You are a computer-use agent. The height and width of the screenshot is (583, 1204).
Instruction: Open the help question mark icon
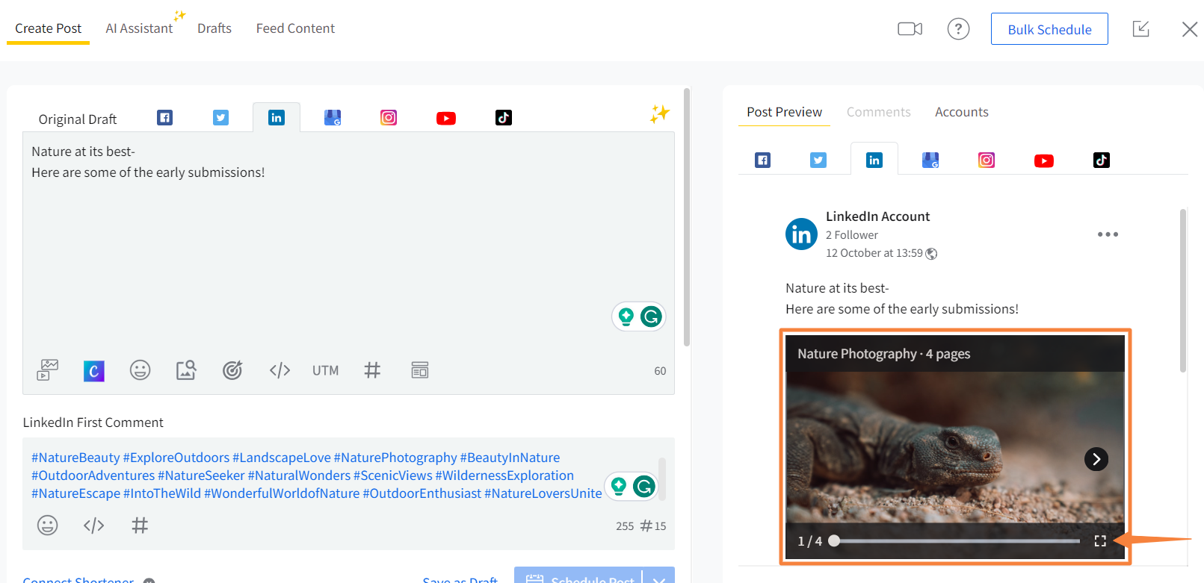(958, 29)
